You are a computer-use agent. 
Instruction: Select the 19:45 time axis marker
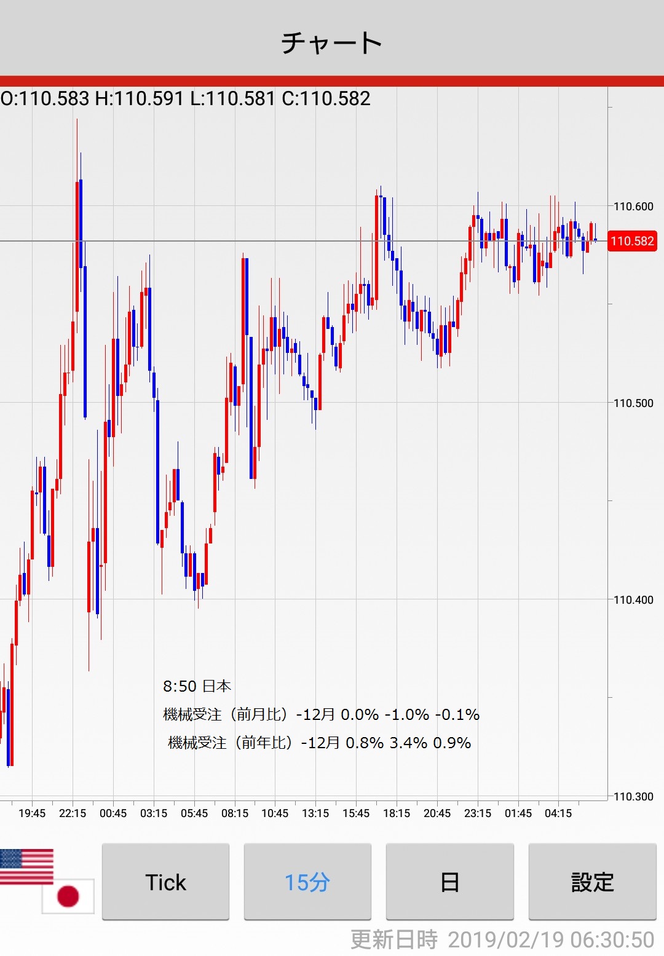click(x=32, y=813)
